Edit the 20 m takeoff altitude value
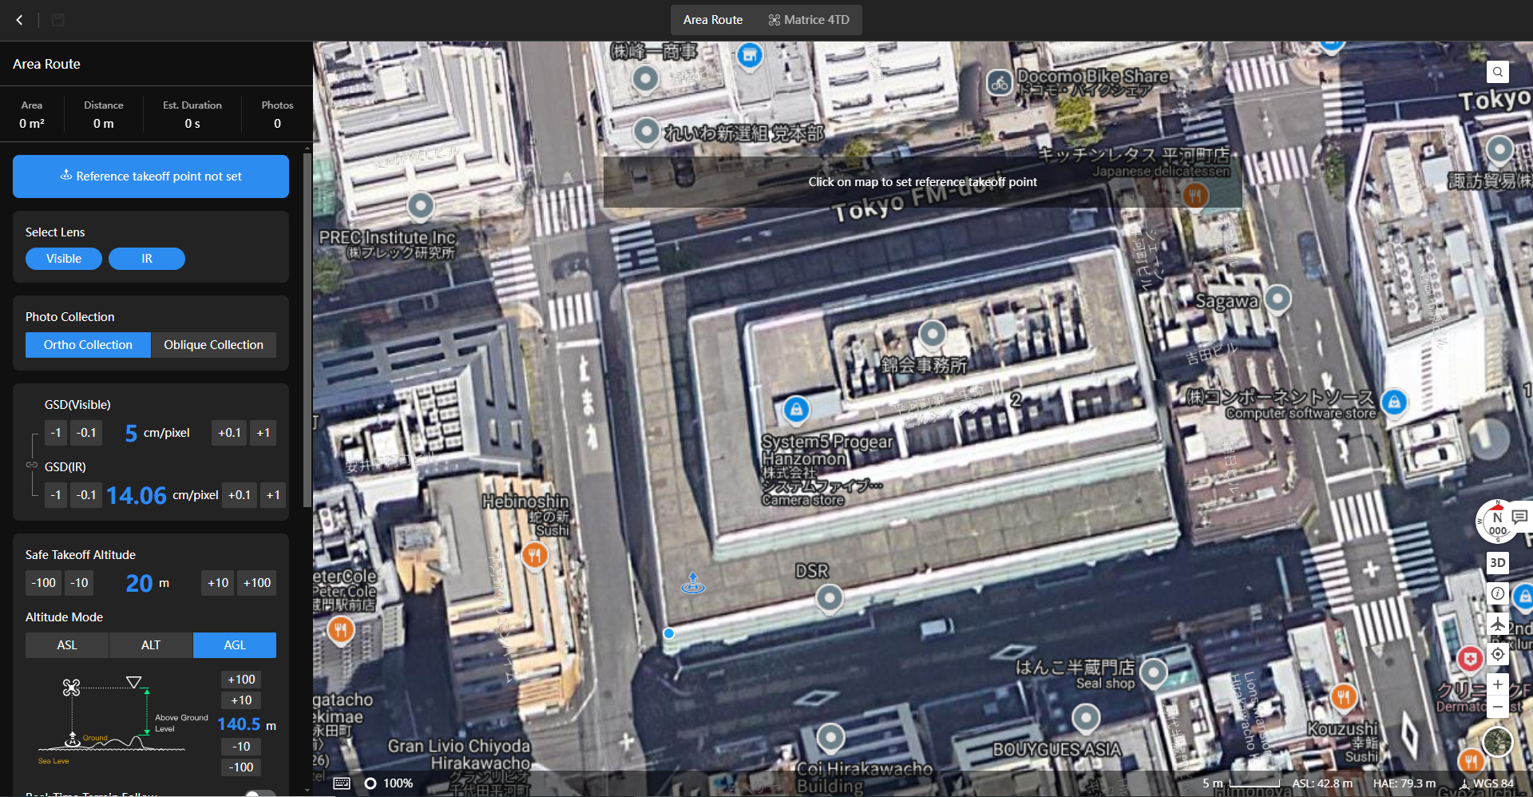The width and height of the screenshot is (1533, 797). (139, 584)
